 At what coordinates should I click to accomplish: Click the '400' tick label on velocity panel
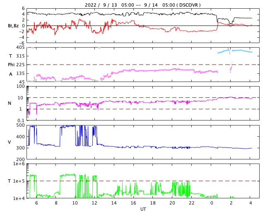coord(20,137)
